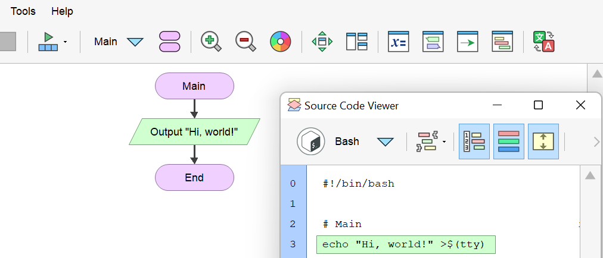
Task: Select the Output "Hi, world!" shape
Action: (194, 132)
